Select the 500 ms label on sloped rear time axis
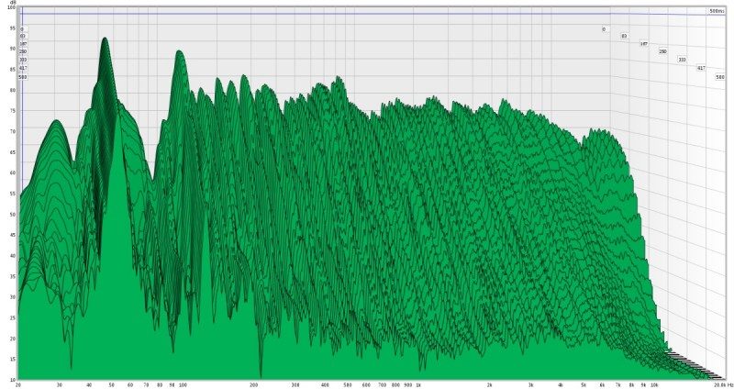The width and height of the screenshot is (734, 389). coord(720,77)
